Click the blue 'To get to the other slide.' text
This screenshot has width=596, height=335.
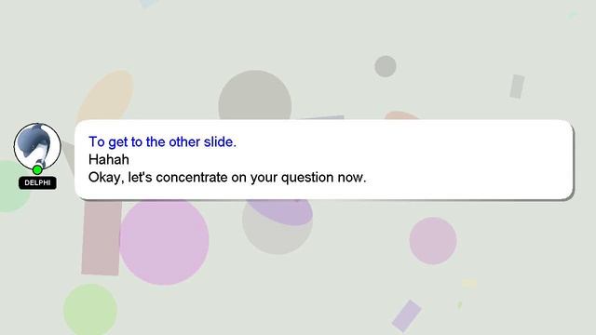pos(162,141)
